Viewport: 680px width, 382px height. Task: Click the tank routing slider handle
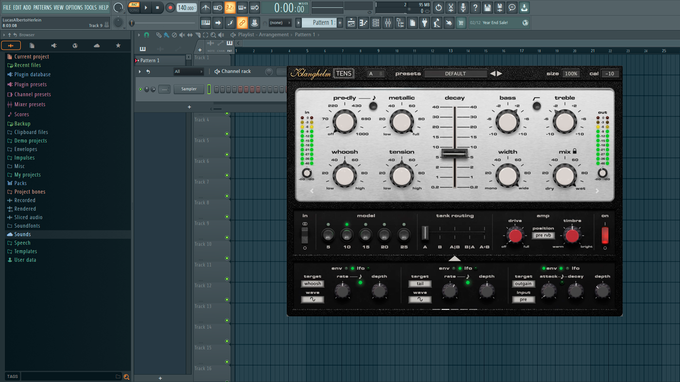pyautogui.click(x=425, y=233)
